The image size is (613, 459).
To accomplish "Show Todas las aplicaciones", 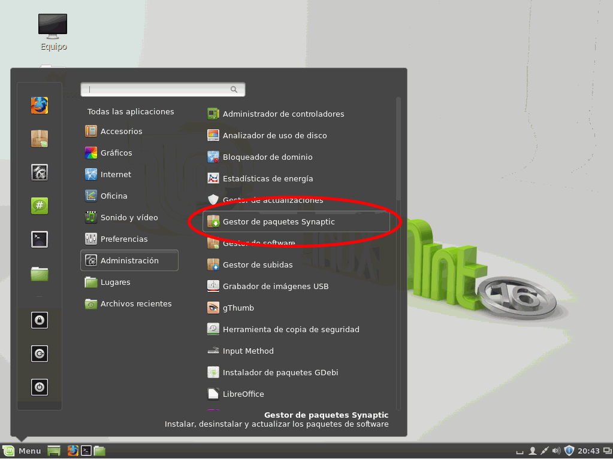I will (x=131, y=111).
